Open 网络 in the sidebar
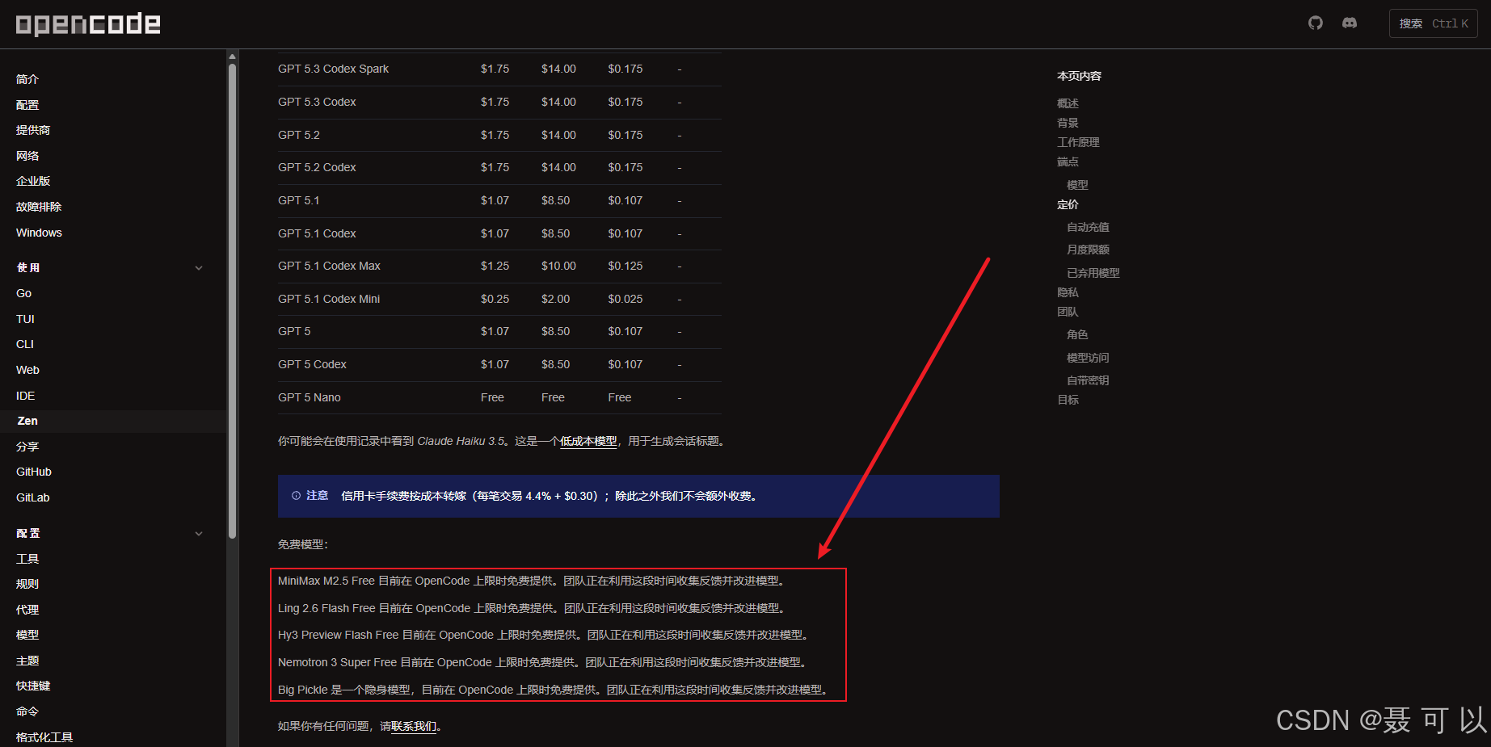1491x747 pixels. tap(27, 156)
